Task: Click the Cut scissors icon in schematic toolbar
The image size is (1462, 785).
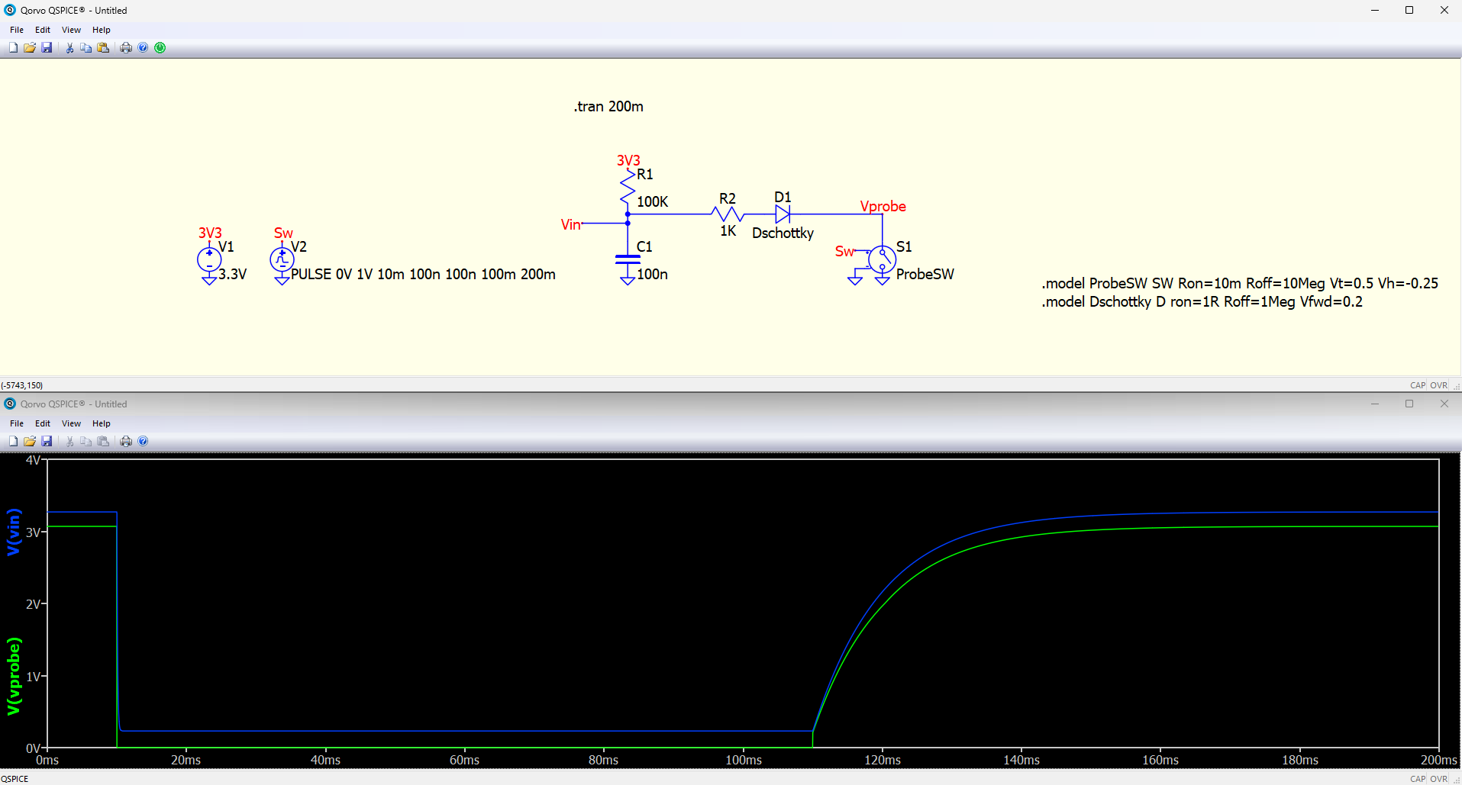Action: click(69, 47)
